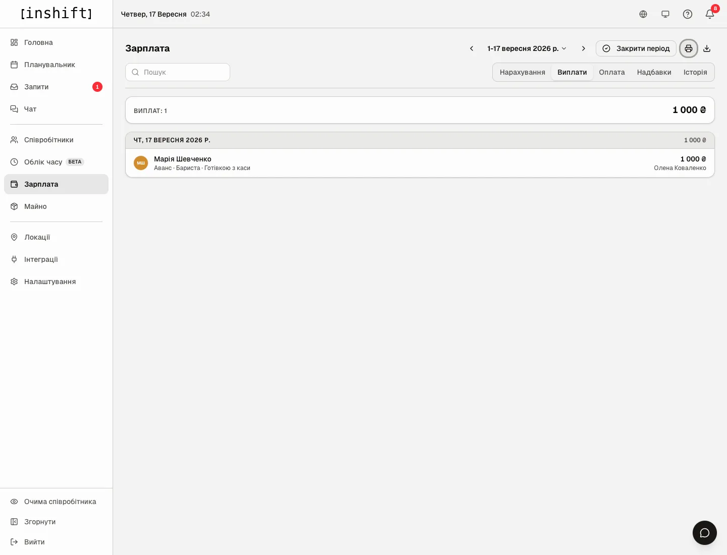Open the period selector 1-17 вересня 2026 р.
Viewport: 727px width, 555px height.
point(527,48)
